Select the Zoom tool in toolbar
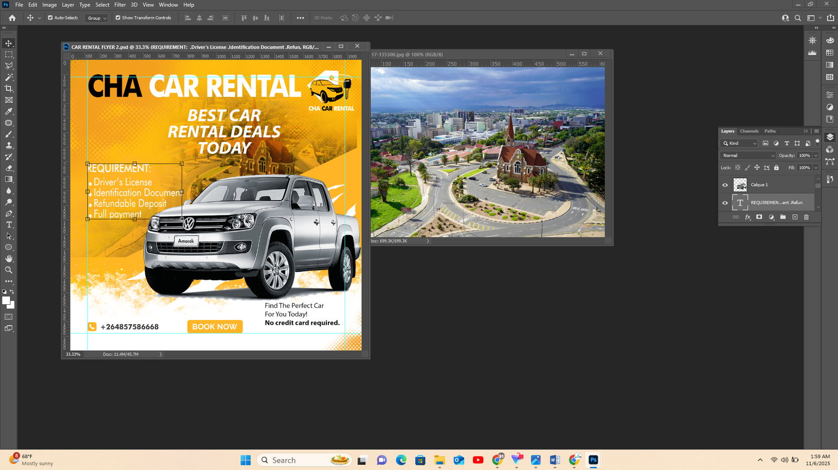 pyautogui.click(x=9, y=270)
